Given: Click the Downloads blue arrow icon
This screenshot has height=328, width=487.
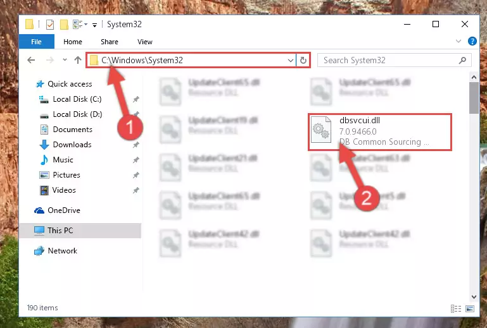Looking at the screenshot, I should tap(44, 145).
